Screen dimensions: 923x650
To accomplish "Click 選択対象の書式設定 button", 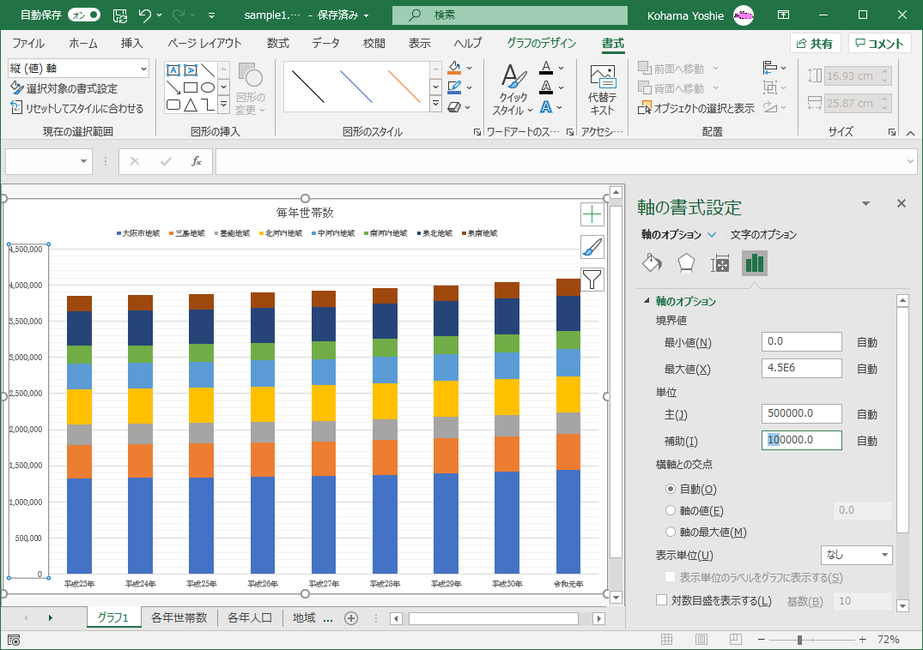I will point(64,88).
